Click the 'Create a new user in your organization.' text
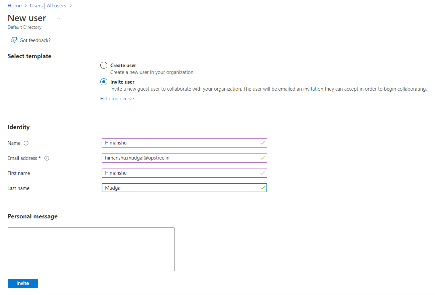 (152, 72)
